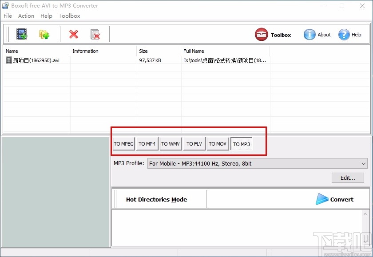Click the About info icon
The height and width of the screenshot is (257, 373).
pos(309,34)
